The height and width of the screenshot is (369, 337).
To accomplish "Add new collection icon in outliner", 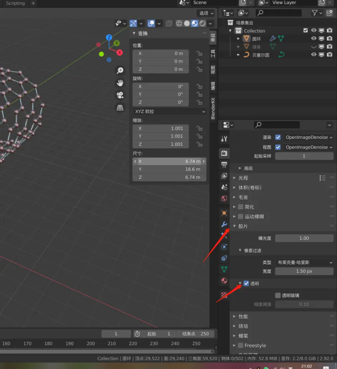I will pos(329,13).
